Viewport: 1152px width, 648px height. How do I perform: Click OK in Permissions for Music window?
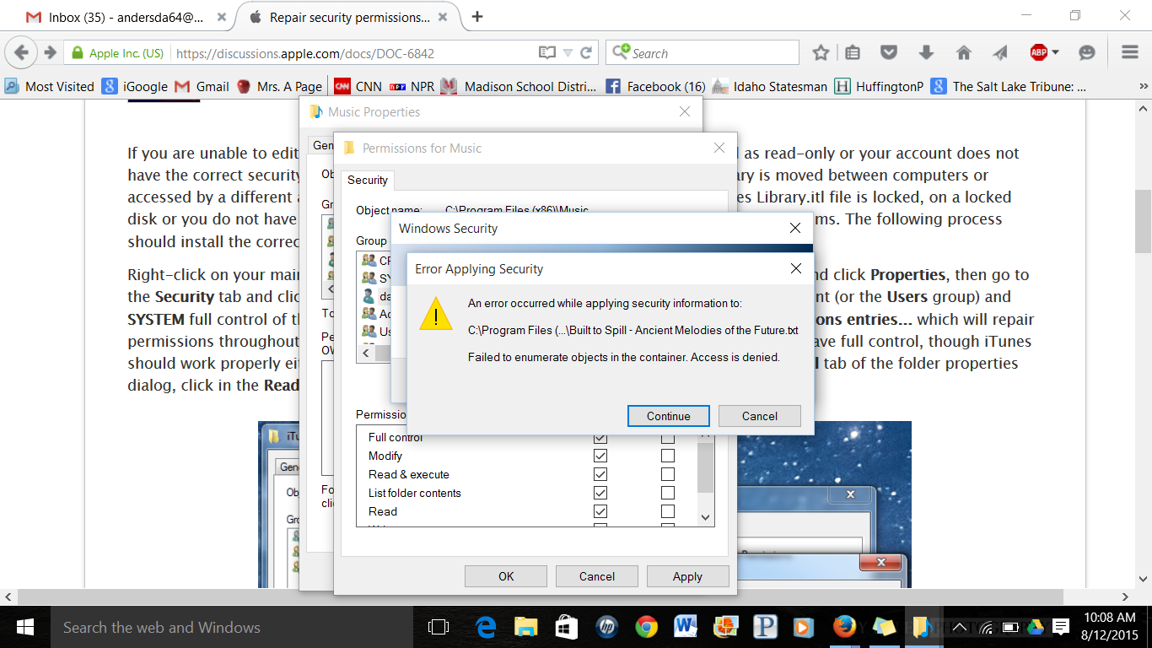click(x=506, y=576)
